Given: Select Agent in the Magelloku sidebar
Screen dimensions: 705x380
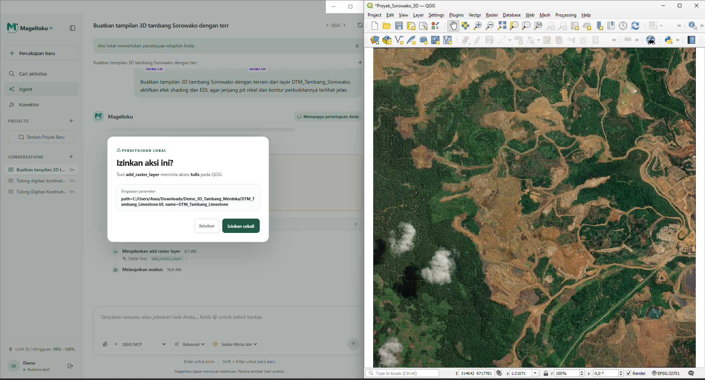Looking at the screenshot, I should click(x=41, y=89).
